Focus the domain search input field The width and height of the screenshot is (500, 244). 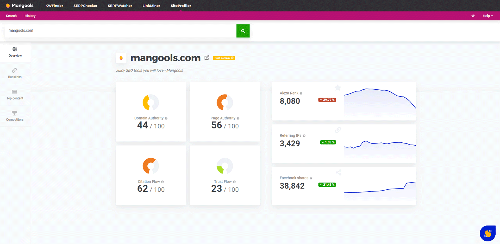120,31
